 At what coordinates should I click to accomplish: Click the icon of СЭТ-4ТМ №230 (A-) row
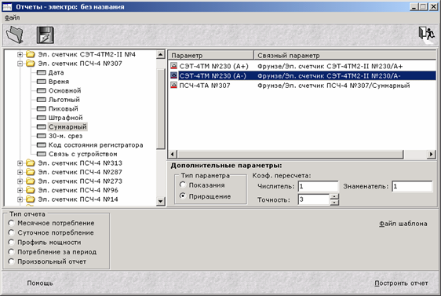[x=174, y=75]
